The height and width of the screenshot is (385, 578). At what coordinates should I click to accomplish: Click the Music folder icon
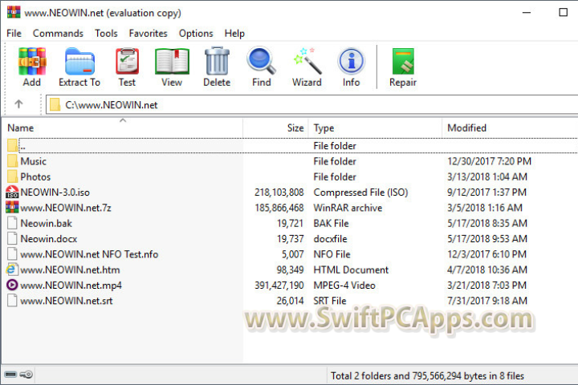pos(13,161)
